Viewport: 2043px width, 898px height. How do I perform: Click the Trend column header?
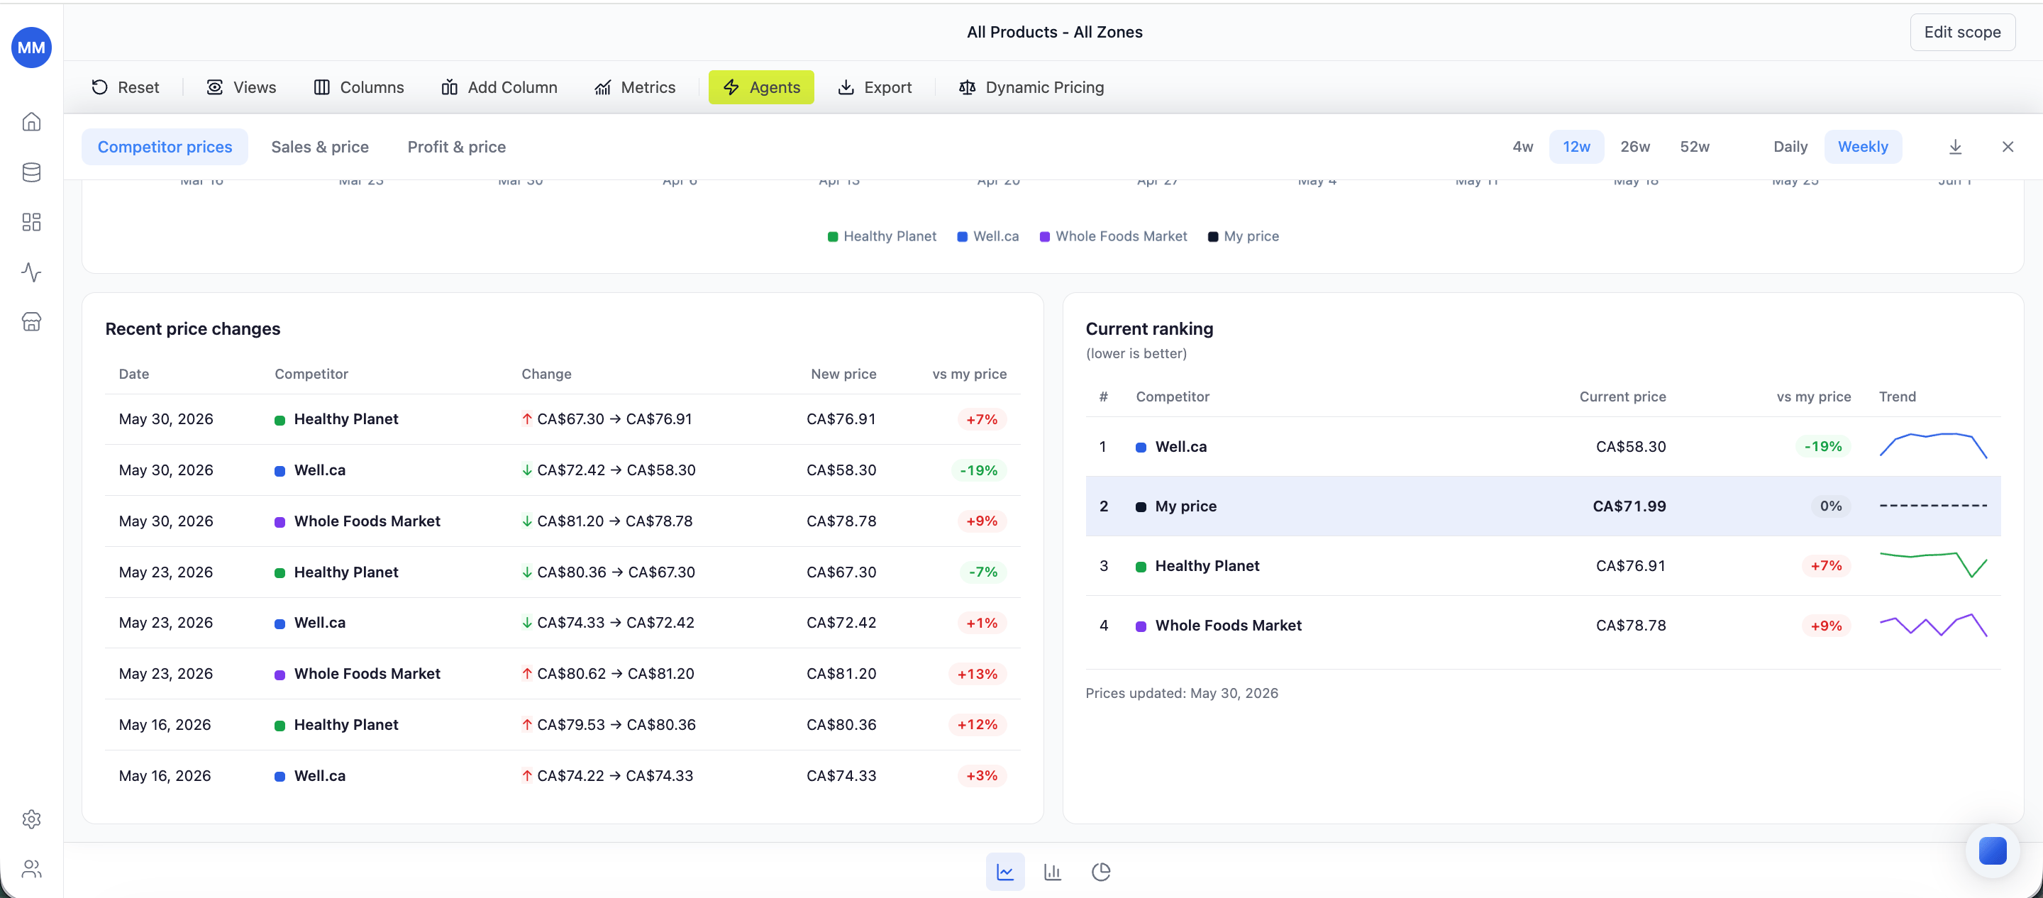click(1897, 397)
